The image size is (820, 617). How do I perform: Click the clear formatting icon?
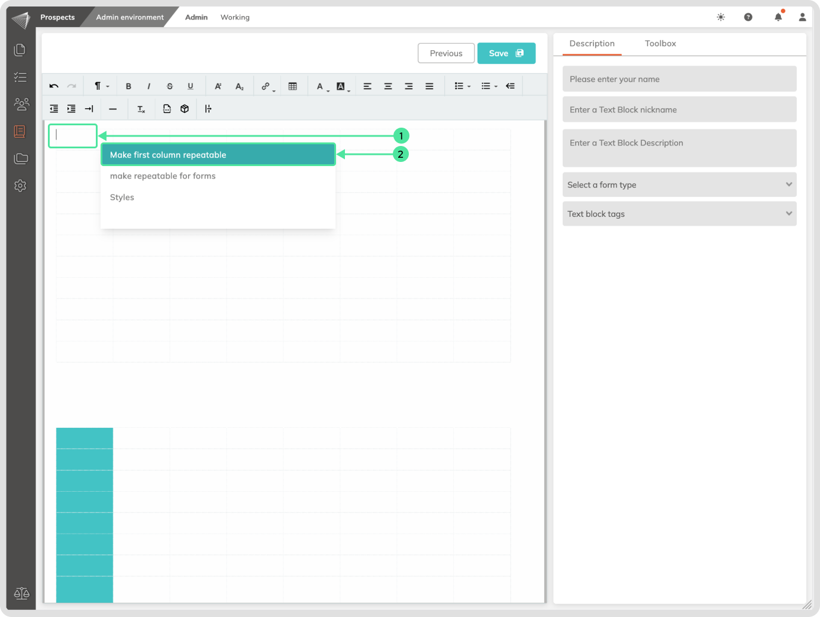(x=141, y=109)
